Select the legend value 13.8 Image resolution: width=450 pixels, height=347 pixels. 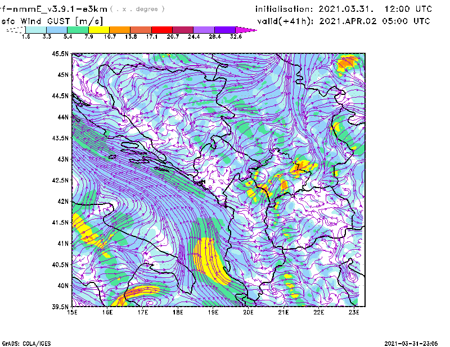click(131, 36)
